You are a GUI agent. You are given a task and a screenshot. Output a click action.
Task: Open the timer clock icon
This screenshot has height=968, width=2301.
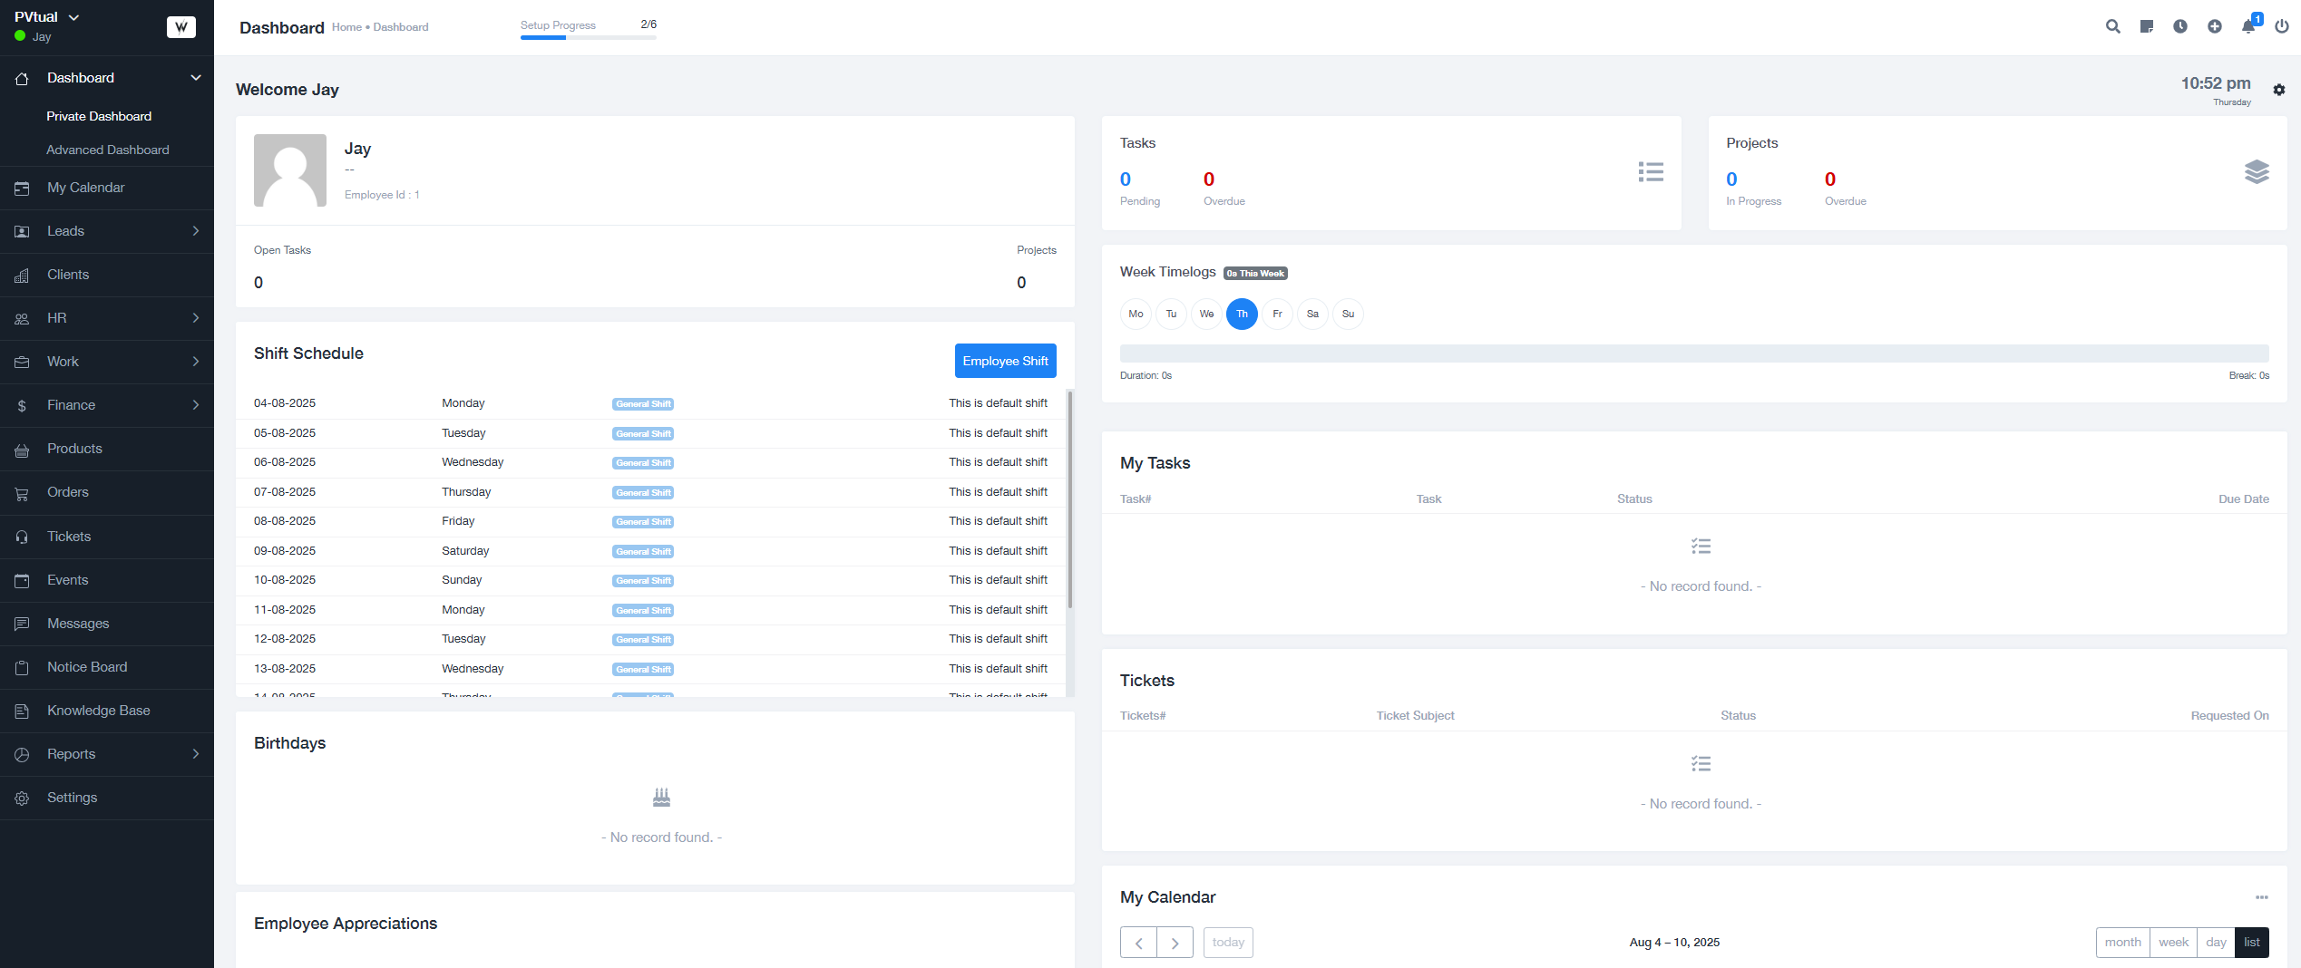pyautogui.click(x=2179, y=26)
